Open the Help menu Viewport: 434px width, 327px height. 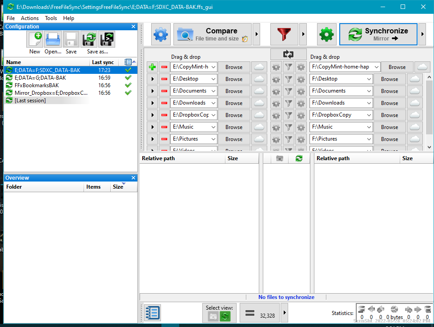68,18
